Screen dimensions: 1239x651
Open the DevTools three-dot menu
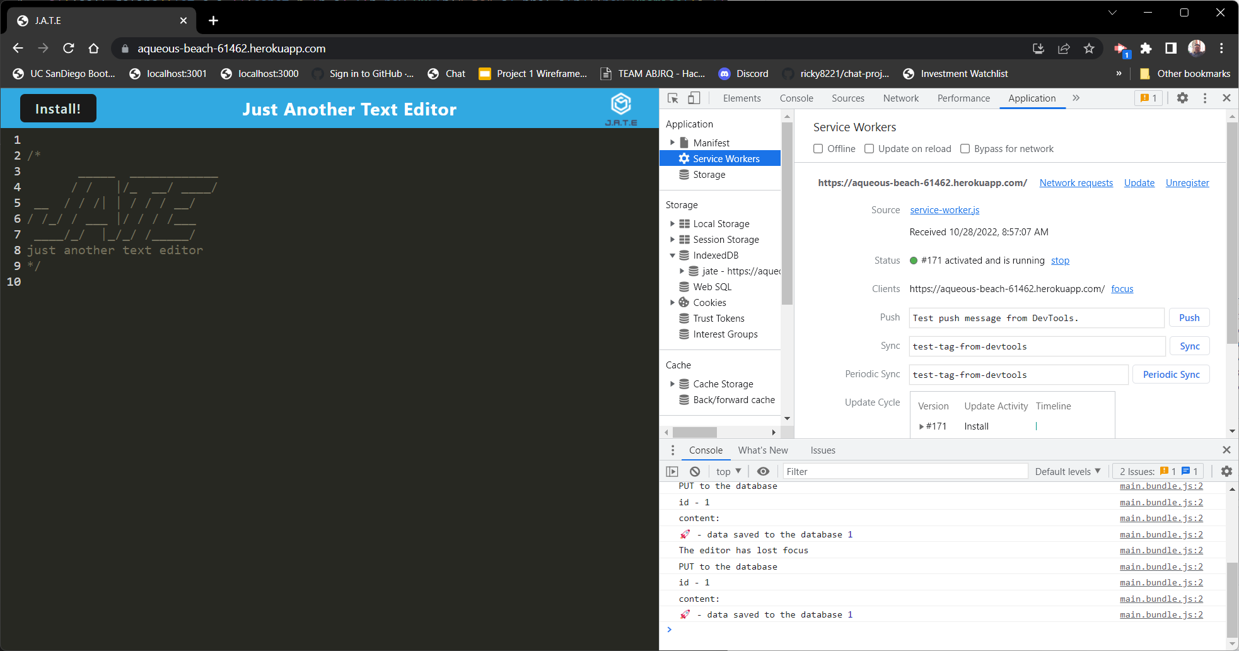click(x=1205, y=98)
